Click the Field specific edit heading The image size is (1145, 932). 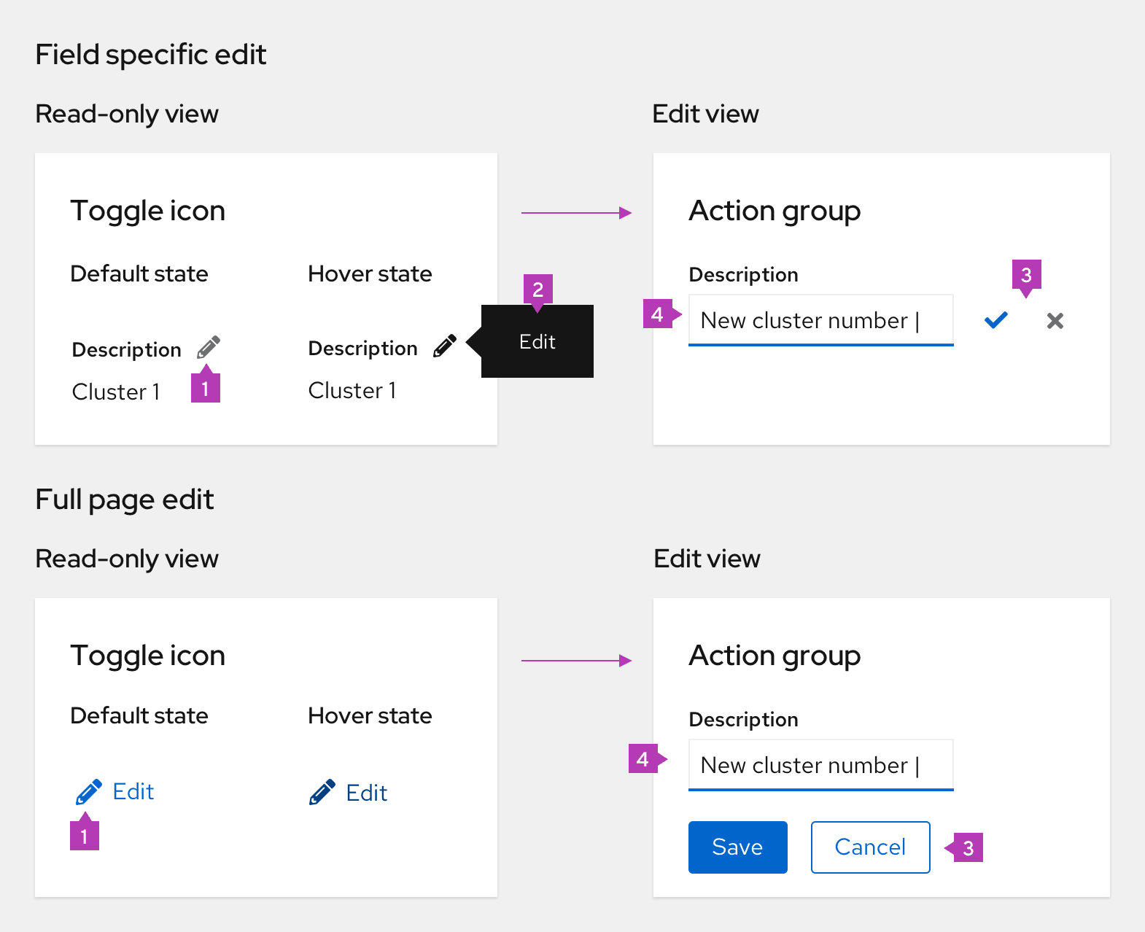(151, 55)
